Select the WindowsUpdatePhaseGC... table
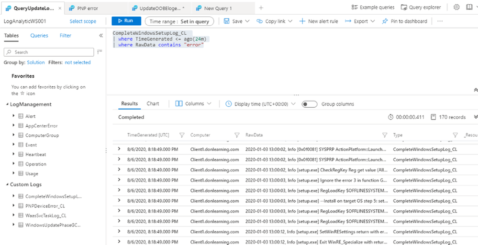478x245 pixels. coord(53,225)
